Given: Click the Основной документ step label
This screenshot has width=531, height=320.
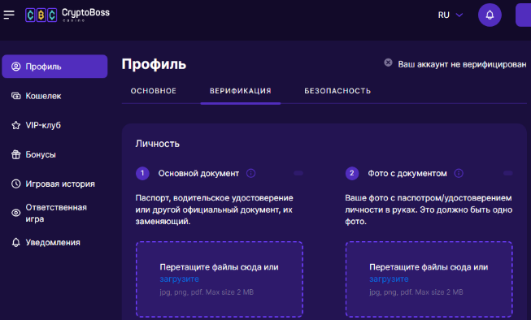Looking at the screenshot, I should pos(198,174).
